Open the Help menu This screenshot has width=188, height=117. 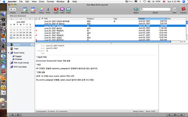[75, 2]
